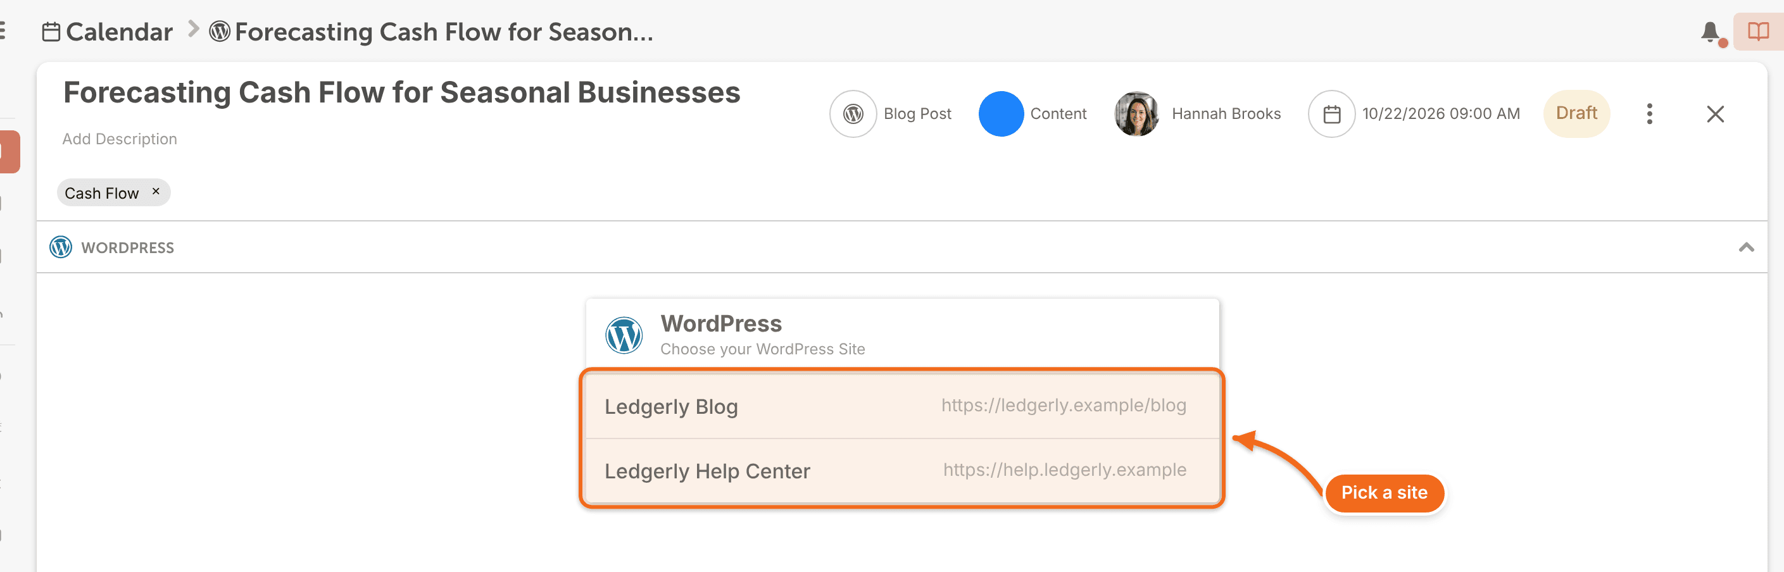Click the WordPress logo in site chooser card
Image resolution: width=1784 pixels, height=572 pixels.
[624, 335]
